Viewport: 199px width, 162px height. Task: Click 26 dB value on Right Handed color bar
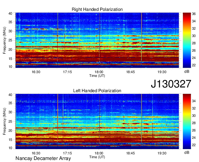coord(194,50)
